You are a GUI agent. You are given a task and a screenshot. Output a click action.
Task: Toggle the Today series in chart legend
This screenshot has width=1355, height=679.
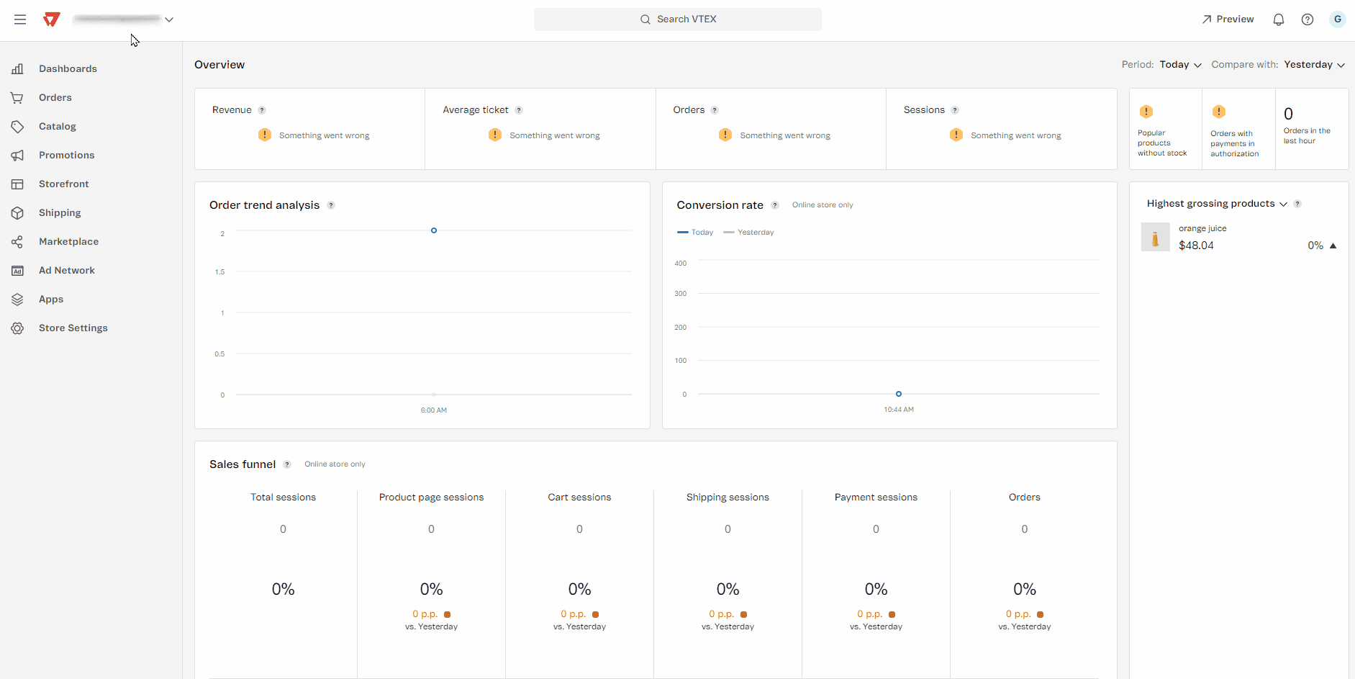pos(695,232)
